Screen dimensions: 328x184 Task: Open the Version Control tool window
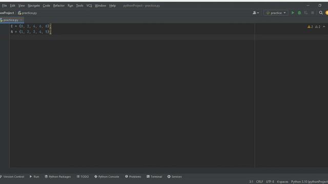[x=12, y=177]
